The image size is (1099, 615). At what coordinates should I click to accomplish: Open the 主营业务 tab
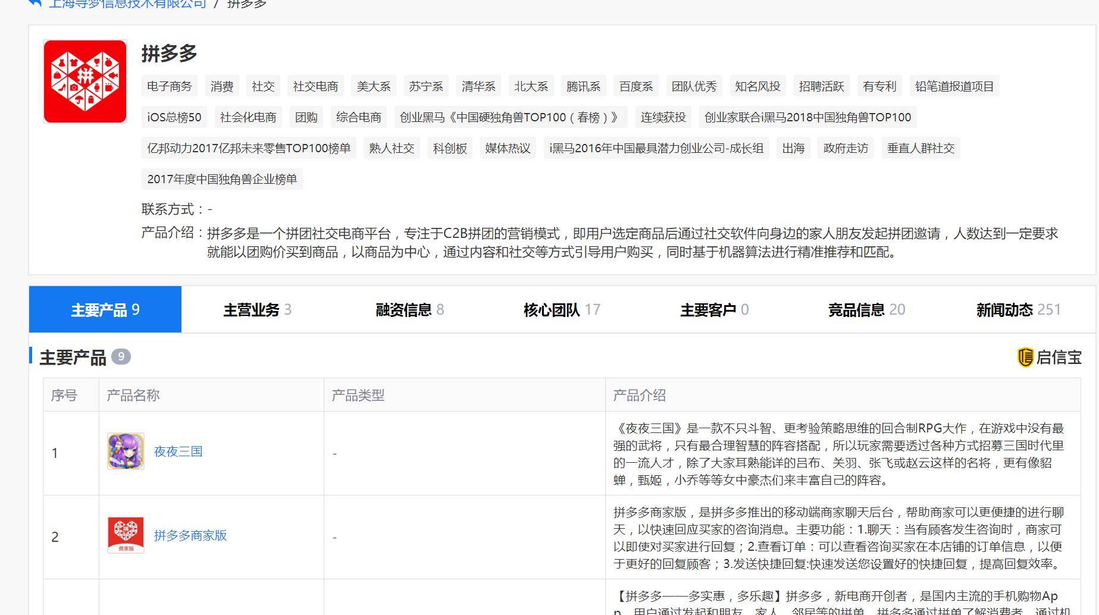point(257,310)
